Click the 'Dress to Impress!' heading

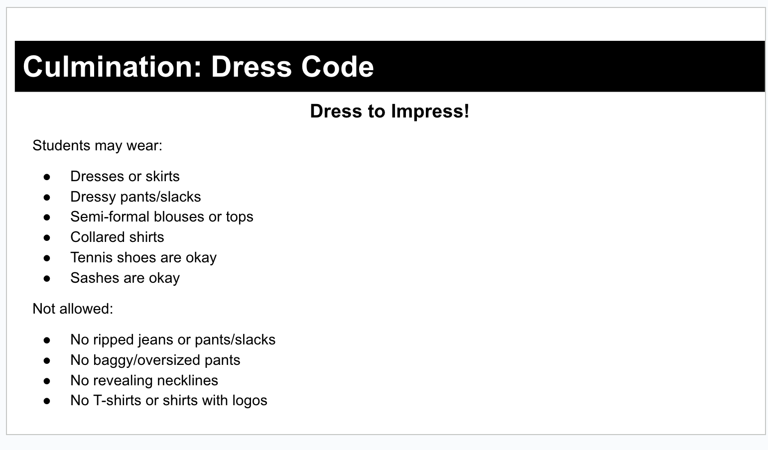click(x=389, y=111)
